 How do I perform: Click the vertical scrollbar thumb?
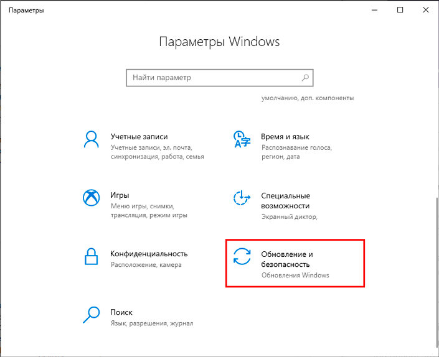(x=437, y=272)
